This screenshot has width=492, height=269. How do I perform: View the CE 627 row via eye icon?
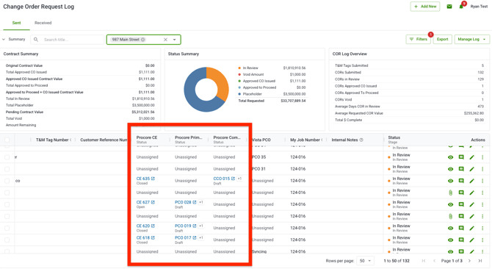(451, 204)
